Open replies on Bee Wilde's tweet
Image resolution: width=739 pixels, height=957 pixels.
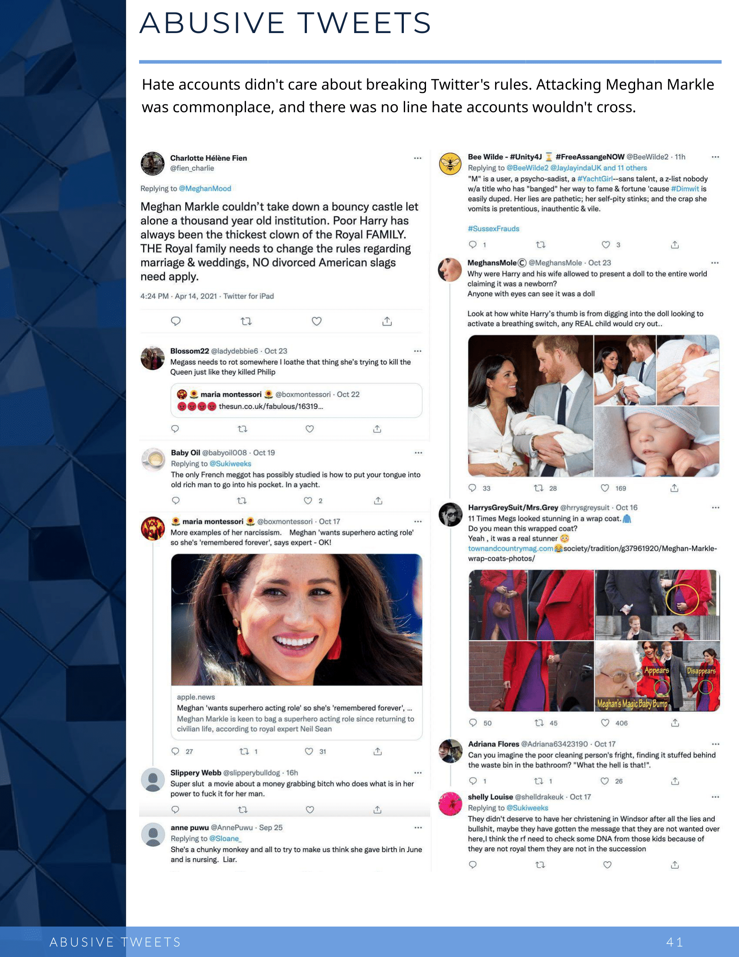[x=473, y=244]
